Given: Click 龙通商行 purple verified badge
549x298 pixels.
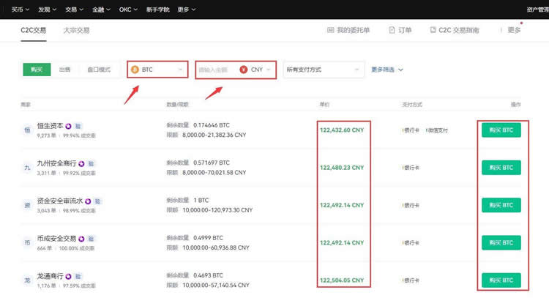Looking at the screenshot, I should 68,276.
